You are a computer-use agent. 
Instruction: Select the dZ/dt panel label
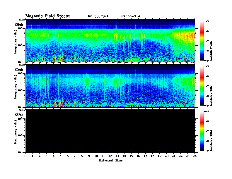coord(19,115)
